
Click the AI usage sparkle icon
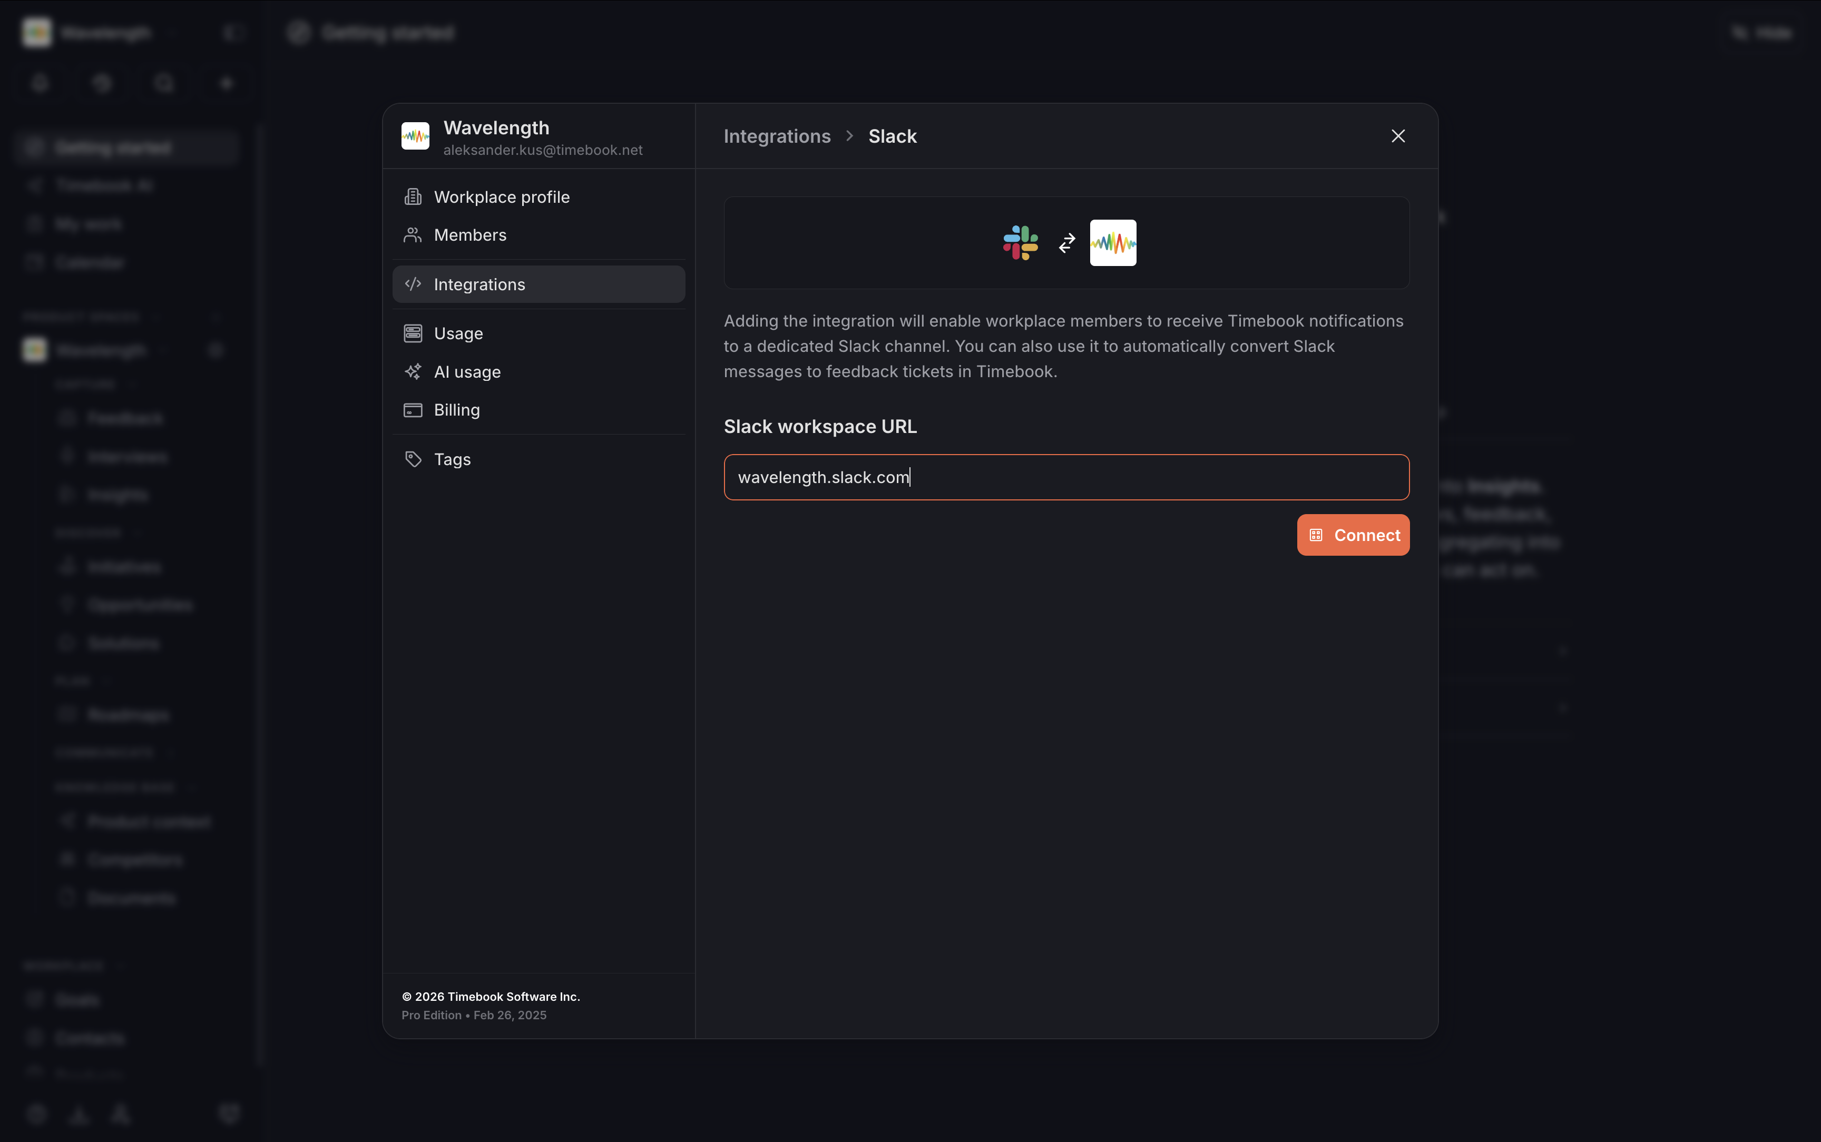point(413,371)
